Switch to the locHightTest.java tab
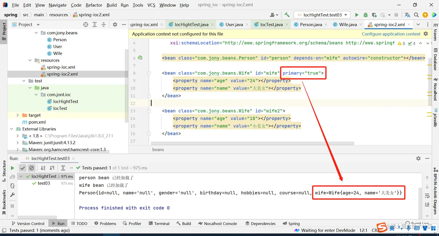This screenshot has height=236, width=439. [192, 24]
